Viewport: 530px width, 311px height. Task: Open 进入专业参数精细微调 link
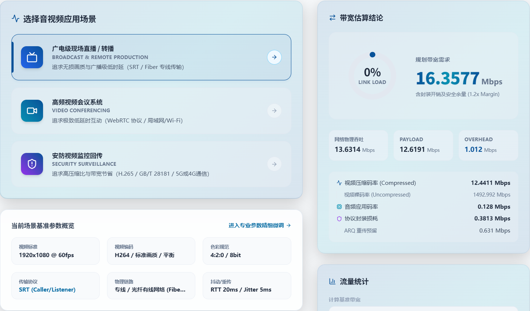click(260, 226)
